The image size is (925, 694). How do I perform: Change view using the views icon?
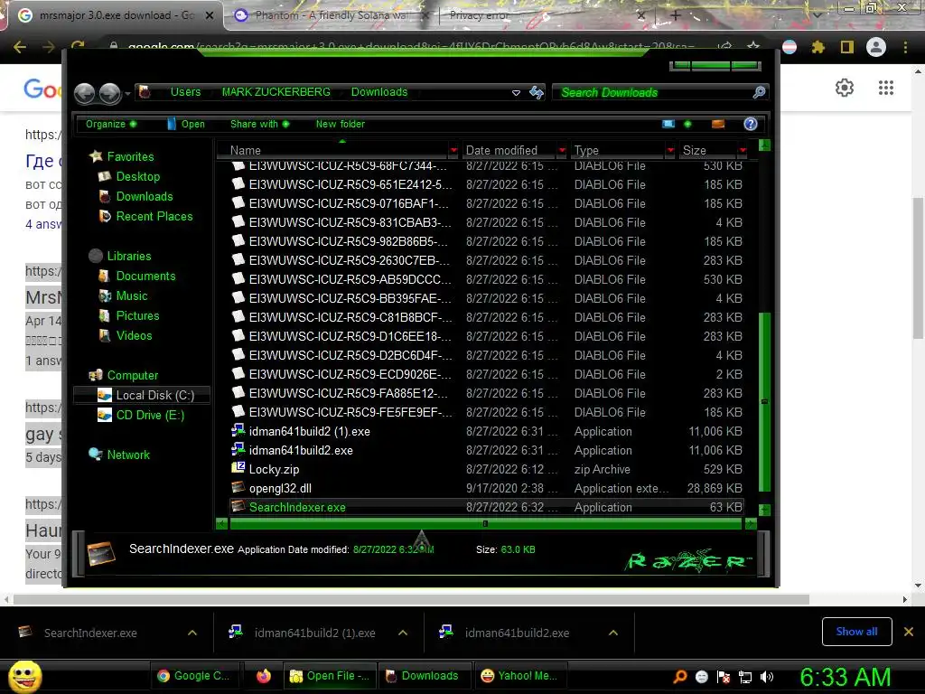coord(668,124)
